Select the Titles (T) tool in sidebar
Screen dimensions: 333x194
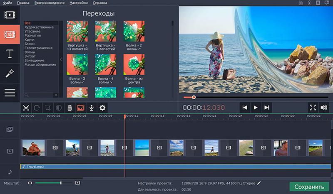[10, 53]
